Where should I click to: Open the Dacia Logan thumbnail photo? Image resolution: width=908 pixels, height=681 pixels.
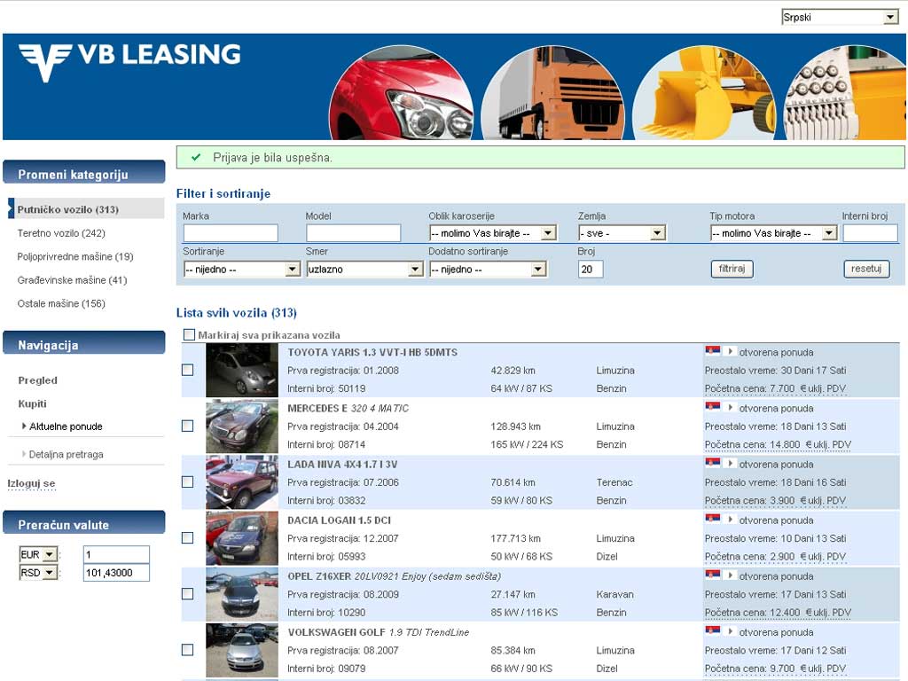[242, 538]
